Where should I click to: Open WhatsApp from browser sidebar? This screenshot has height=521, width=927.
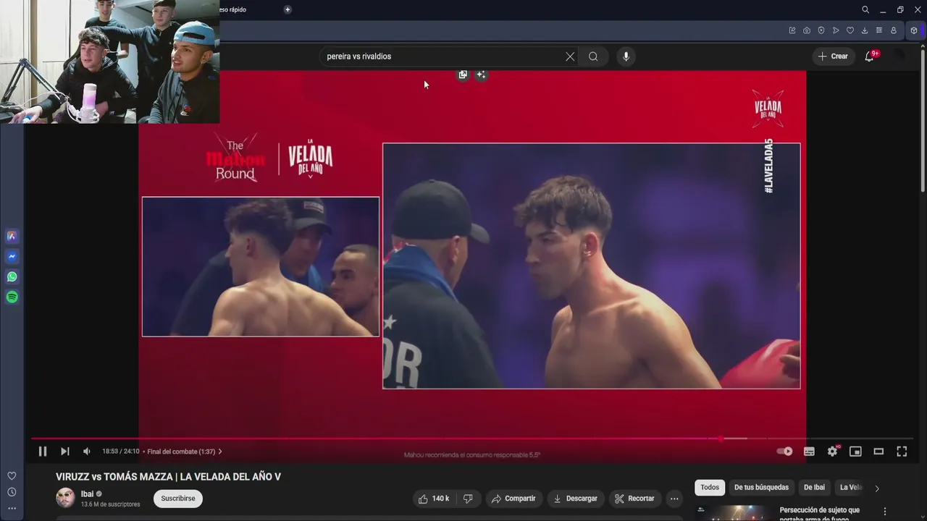point(12,276)
